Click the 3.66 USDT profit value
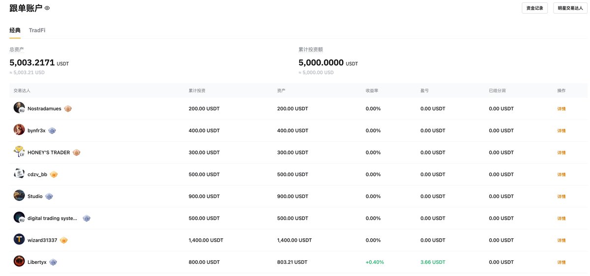This screenshot has width=590, height=276. coord(433,262)
